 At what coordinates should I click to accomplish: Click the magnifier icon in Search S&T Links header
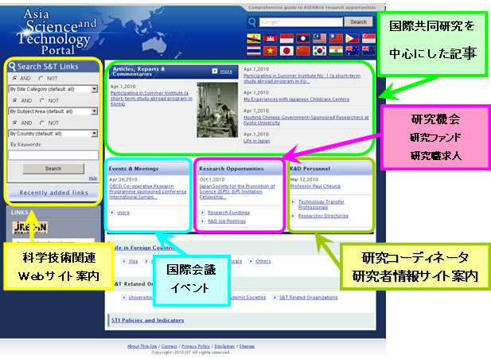[12, 66]
